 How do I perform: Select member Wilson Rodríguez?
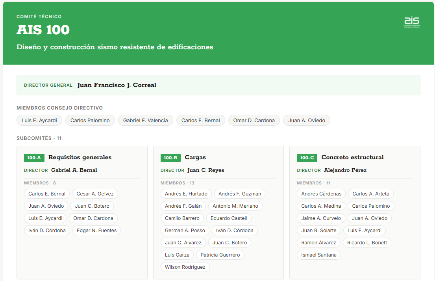tap(185, 267)
